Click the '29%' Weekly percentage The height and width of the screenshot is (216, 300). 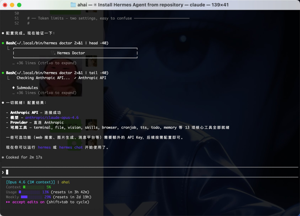point(48,197)
